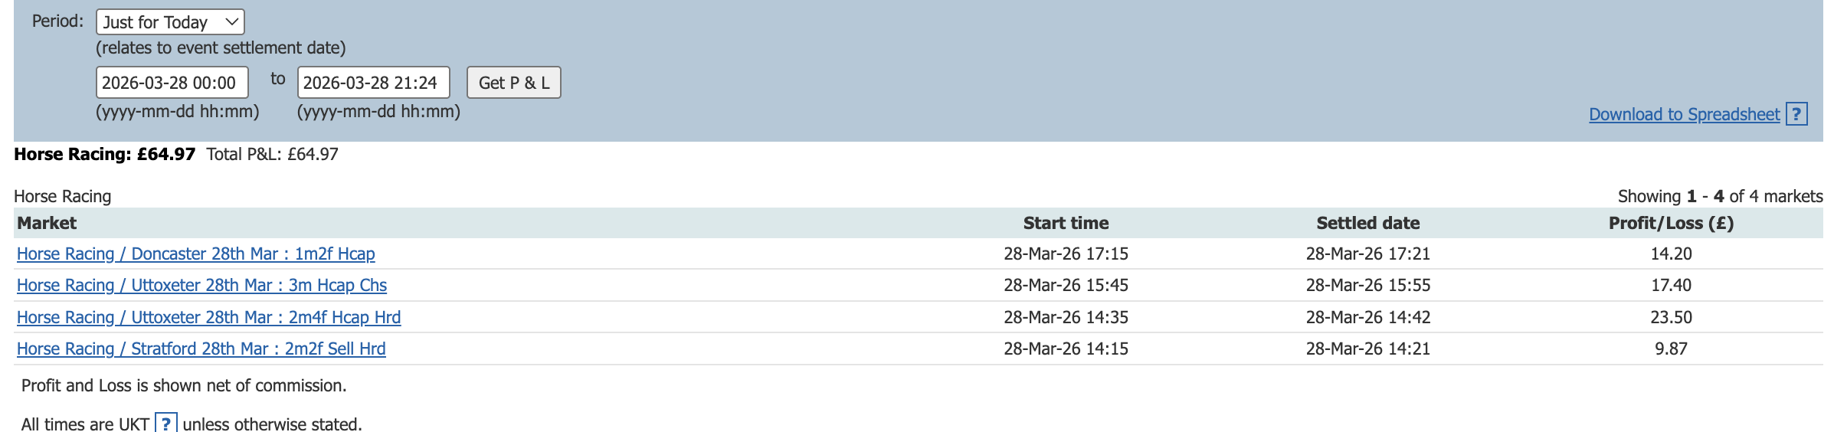1834x432 pixels.
Task: Click the settled date 28-Mar-26 14:21 cell
Action: tap(1367, 349)
